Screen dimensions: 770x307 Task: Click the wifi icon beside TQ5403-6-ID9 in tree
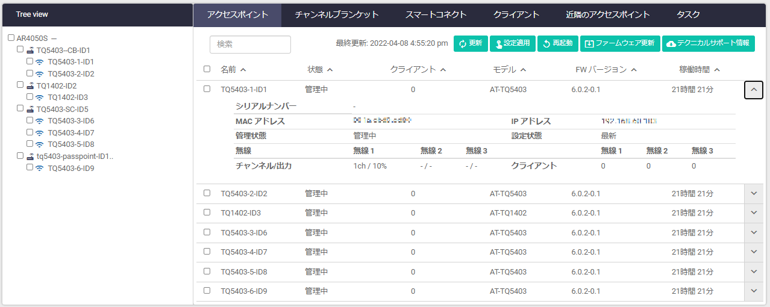tap(40, 169)
